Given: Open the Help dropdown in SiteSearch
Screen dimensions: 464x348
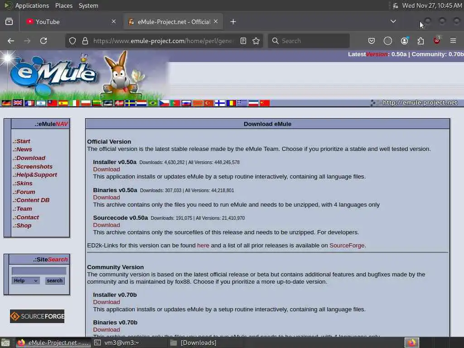Looking at the screenshot, I should coord(25,280).
